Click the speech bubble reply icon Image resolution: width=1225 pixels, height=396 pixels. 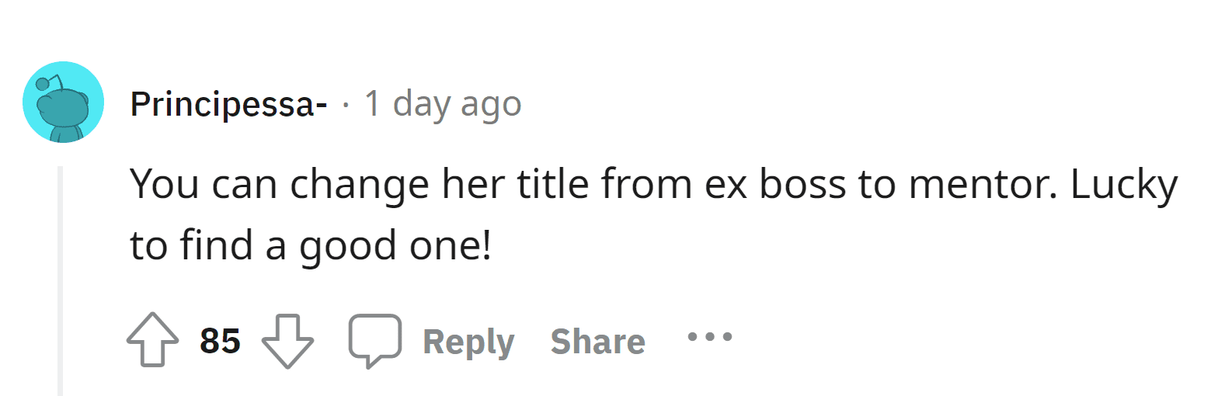pos(375,340)
